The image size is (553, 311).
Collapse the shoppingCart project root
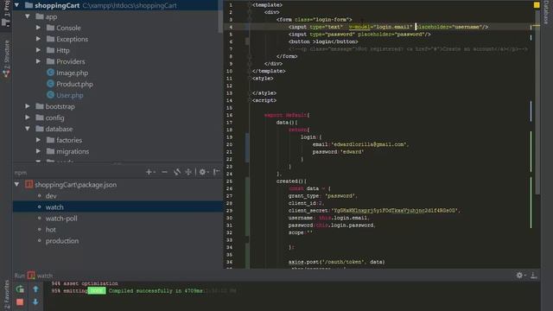pos(16,5)
